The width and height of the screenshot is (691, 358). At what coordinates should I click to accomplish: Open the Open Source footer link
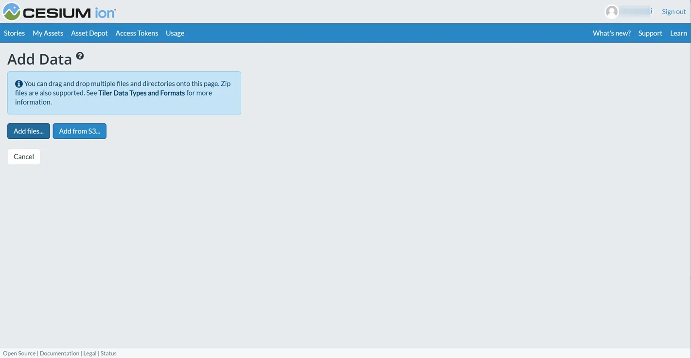tap(19, 353)
